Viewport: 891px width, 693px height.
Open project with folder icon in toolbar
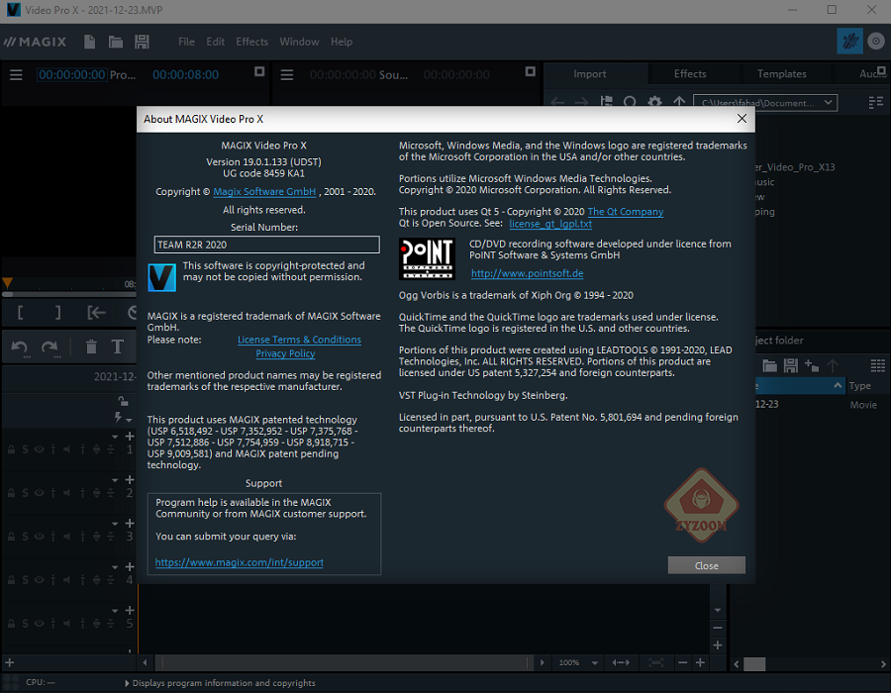click(116, 42)
